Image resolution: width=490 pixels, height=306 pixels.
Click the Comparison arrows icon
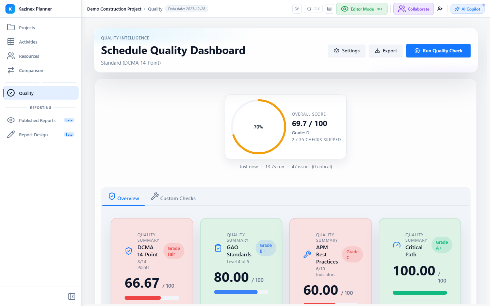click(11, 70)
